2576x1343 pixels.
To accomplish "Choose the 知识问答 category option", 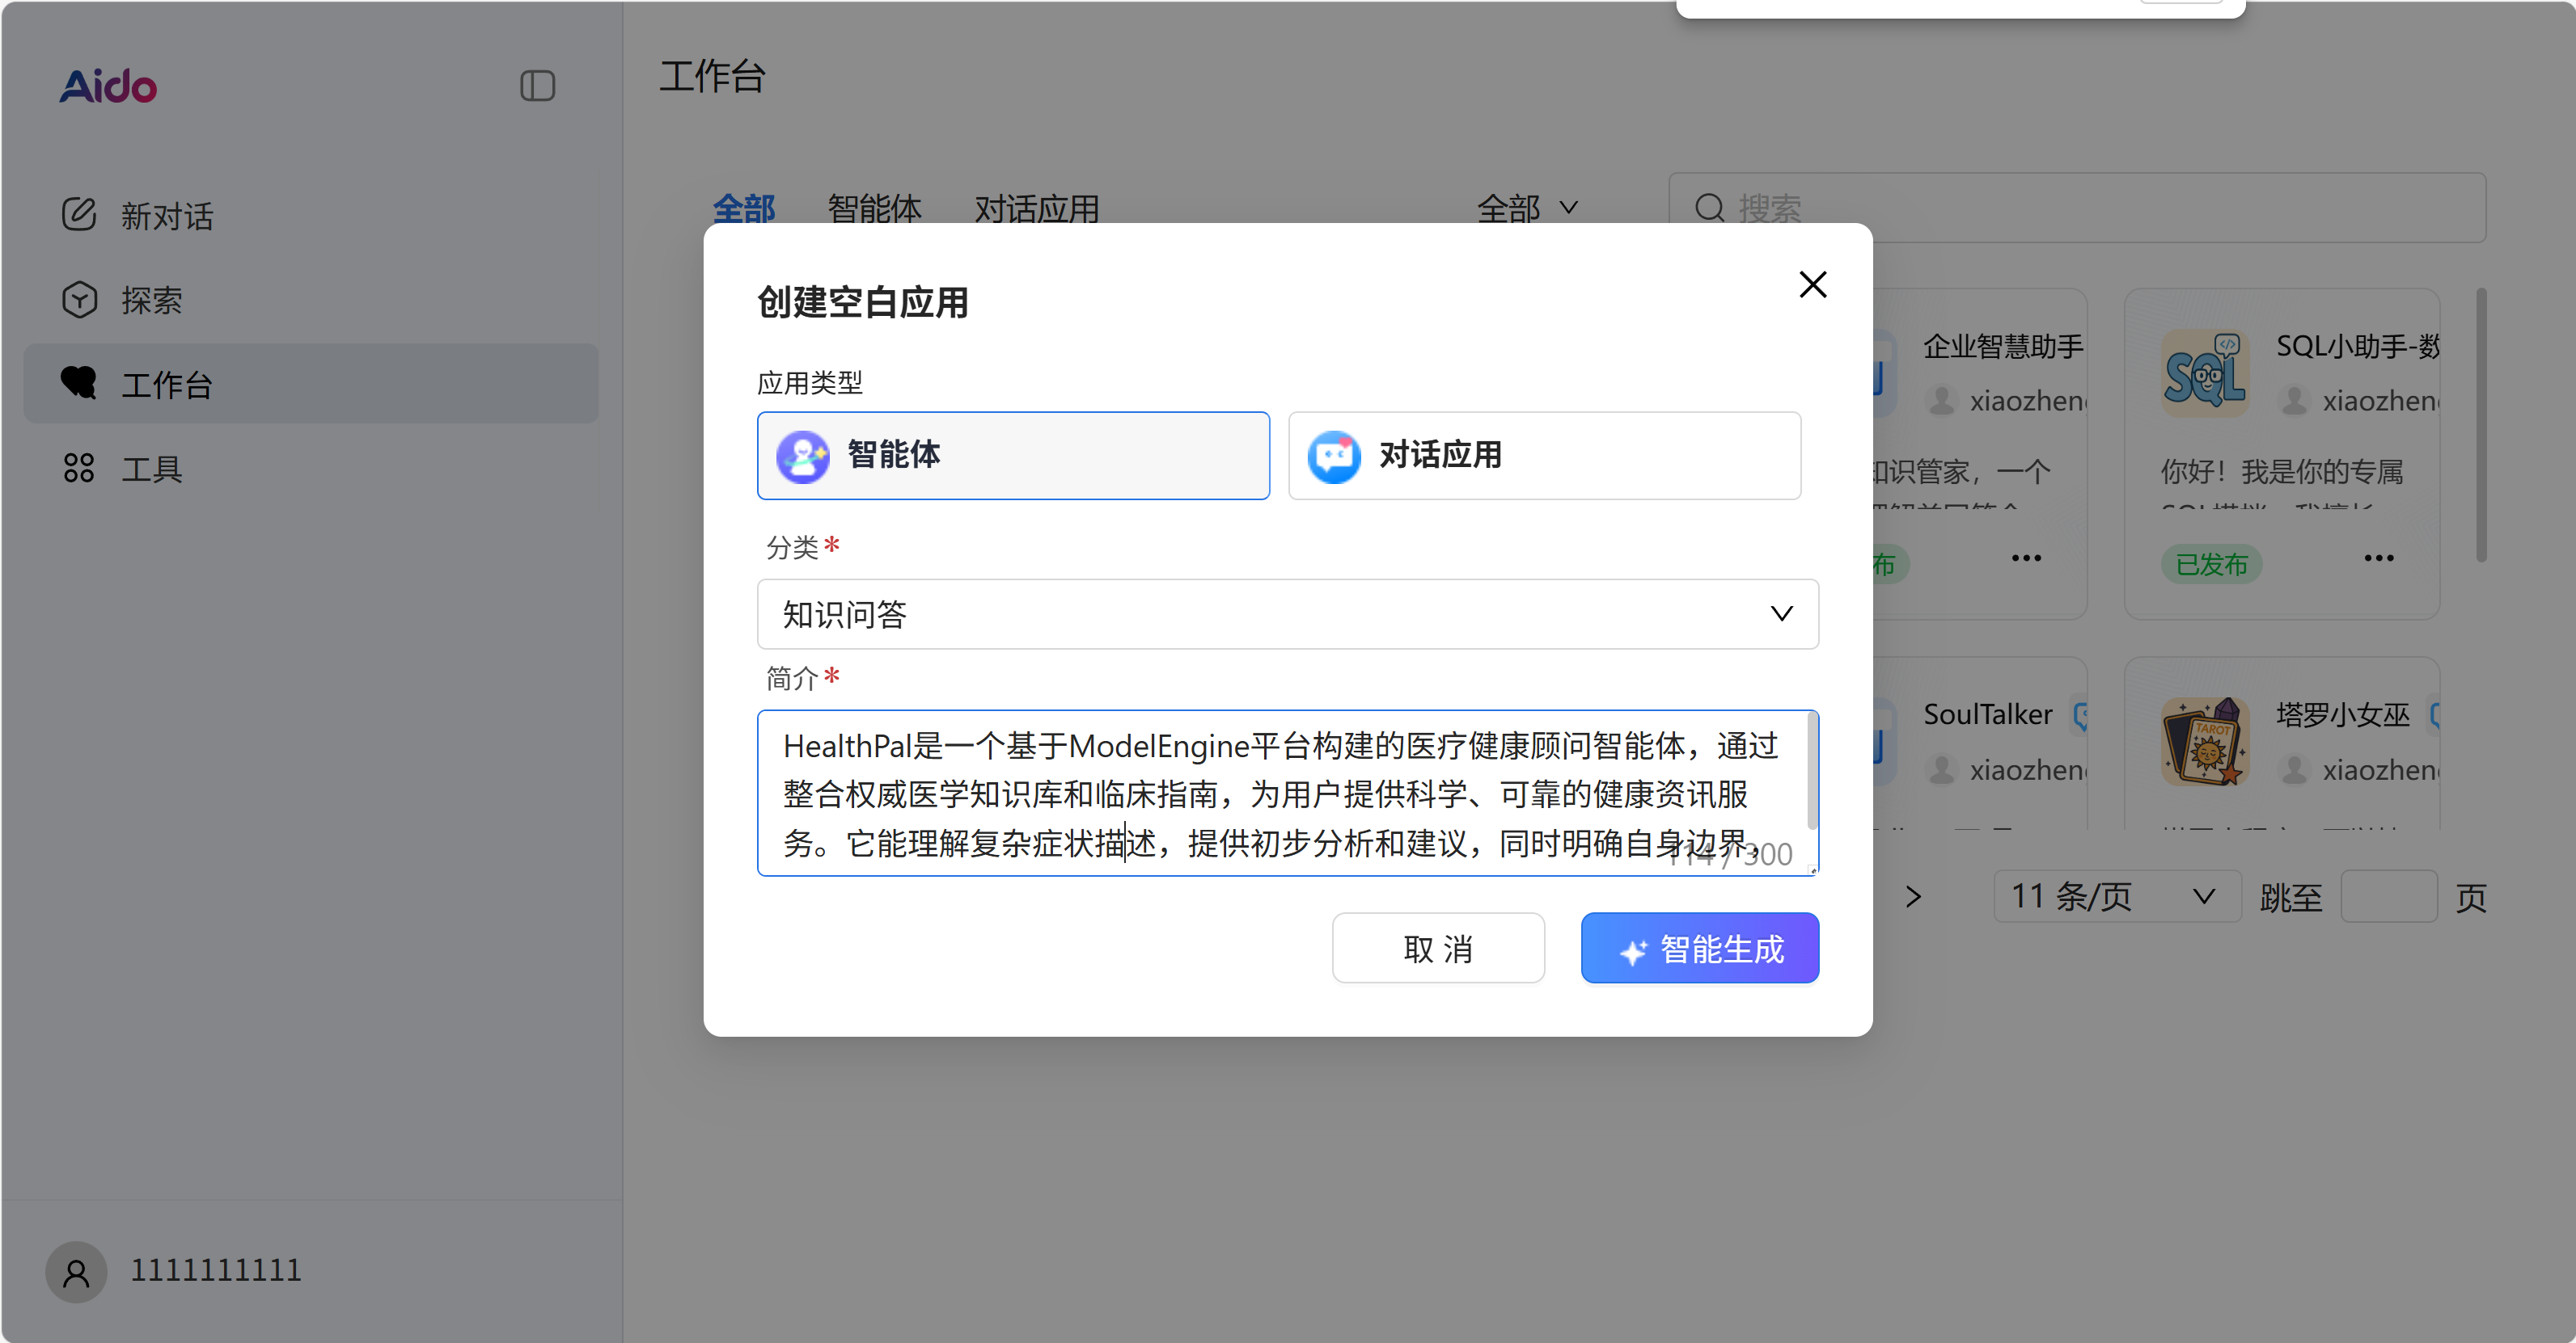I will [x=1287, y=613].
